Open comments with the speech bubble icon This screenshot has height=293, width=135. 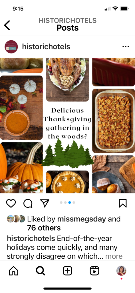coord(28,203)
